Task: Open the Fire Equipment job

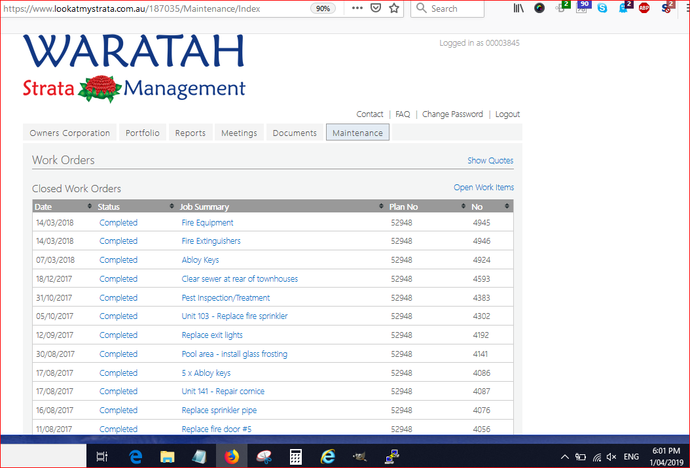Action: [208, 222]
